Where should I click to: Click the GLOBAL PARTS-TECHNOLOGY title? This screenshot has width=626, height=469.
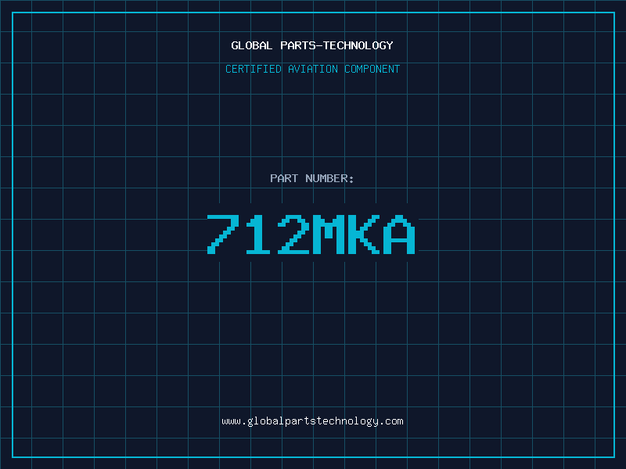(312, 45)
